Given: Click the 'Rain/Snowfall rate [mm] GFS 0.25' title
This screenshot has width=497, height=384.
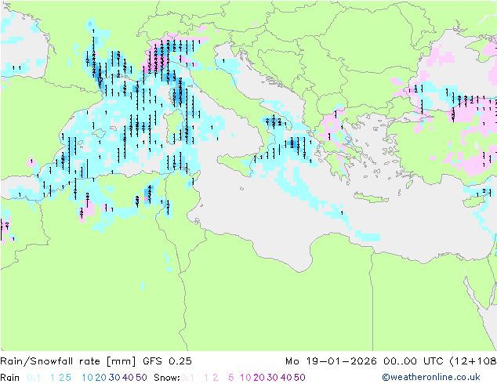Looking at the screenshot, I should pyautogui.click(x=96, y=361).
